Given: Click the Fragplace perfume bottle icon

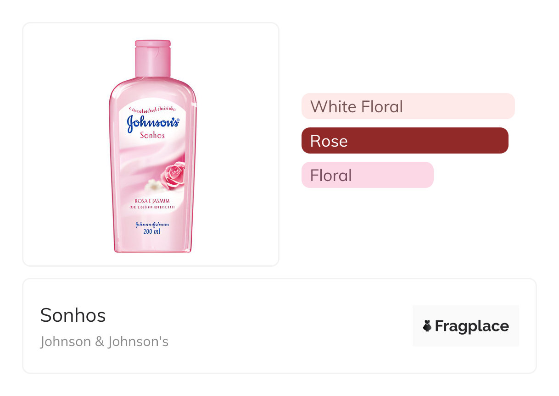Looking at the screenshot, I should coord(427,326).
